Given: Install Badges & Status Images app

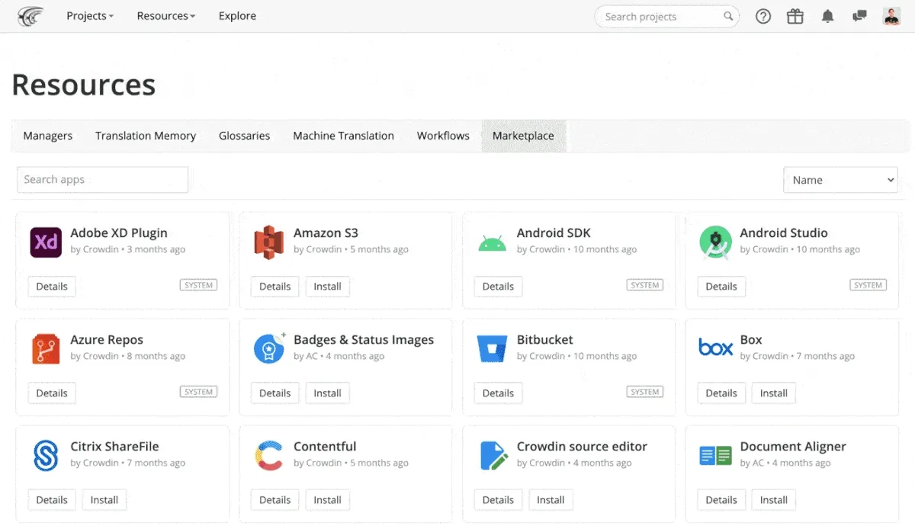Looking at the screenshot, I should pos(327,393).
